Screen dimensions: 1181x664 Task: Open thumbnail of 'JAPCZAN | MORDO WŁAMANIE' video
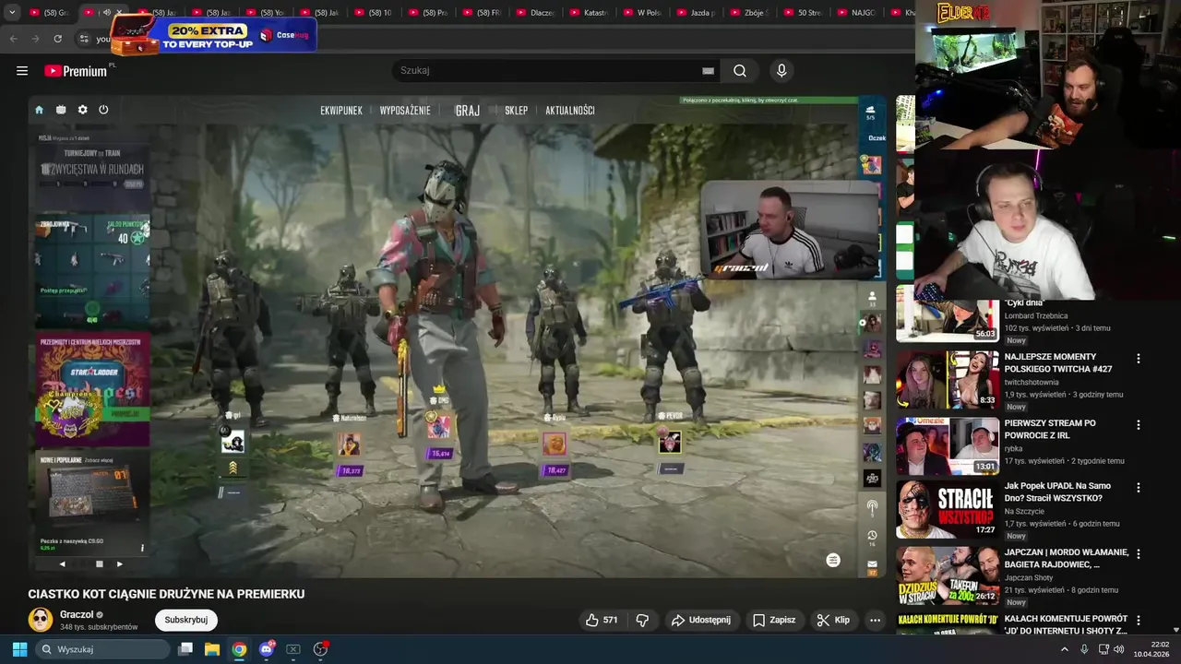[948, 574]
